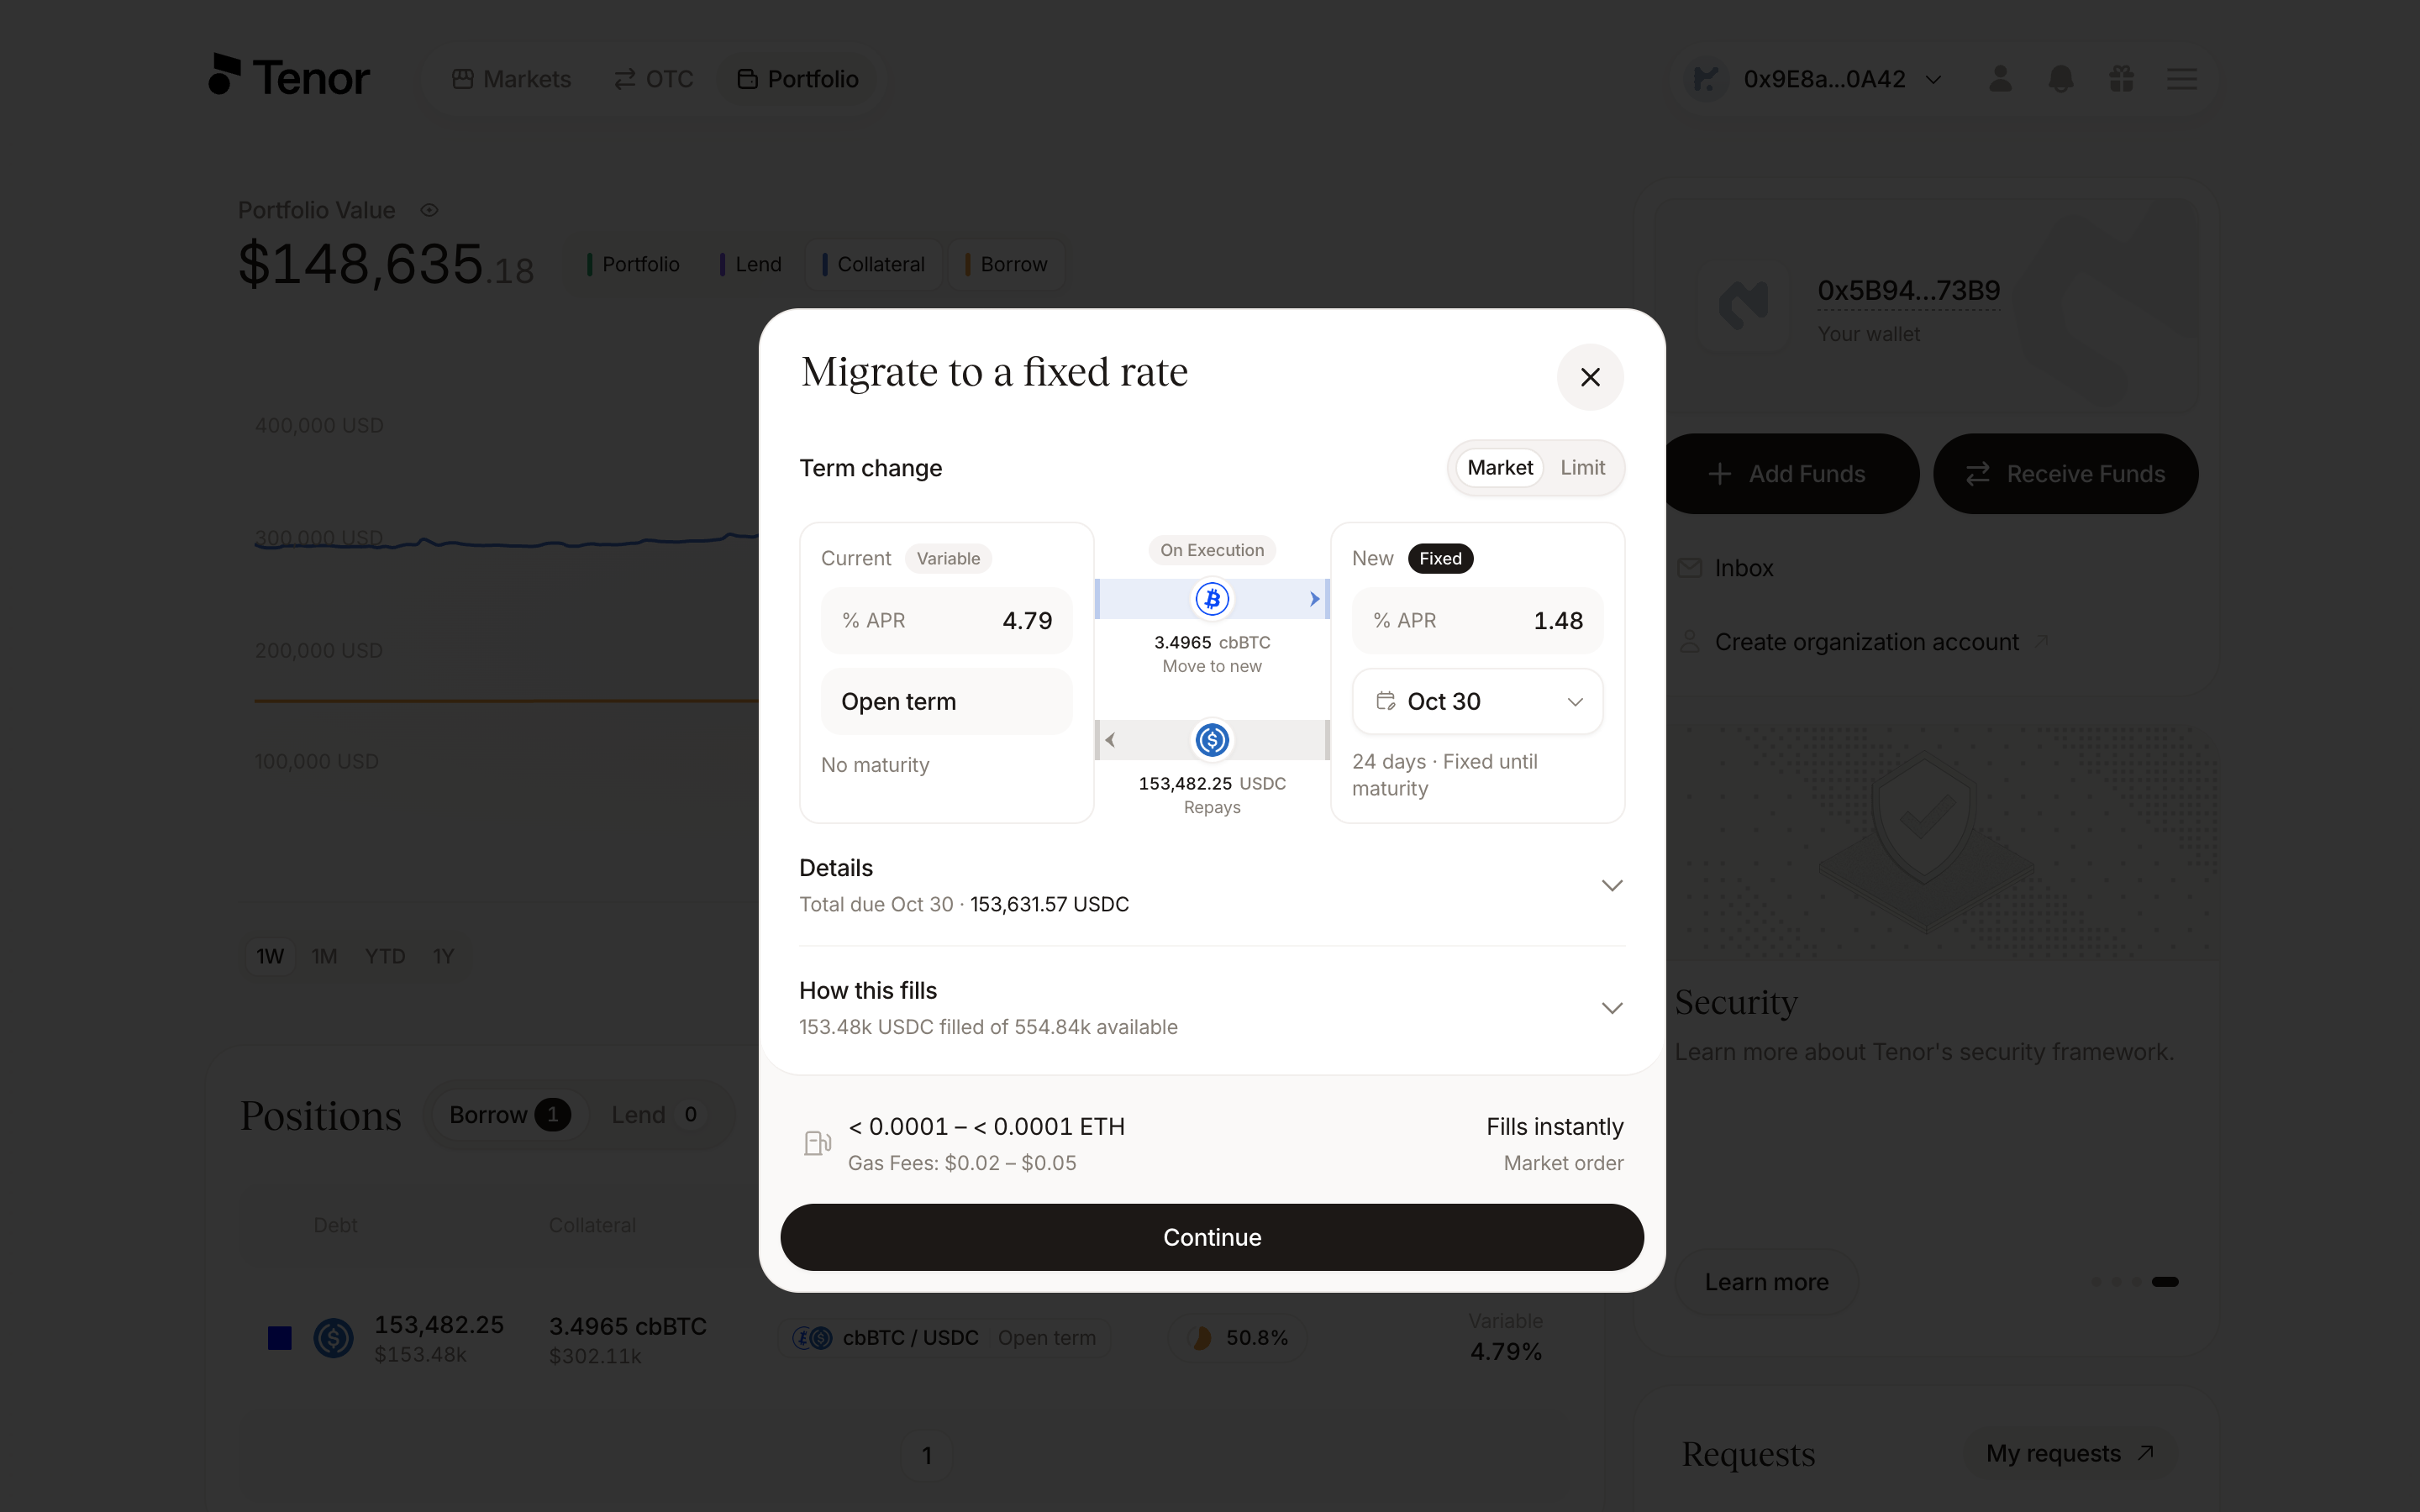Click the gift rewards icon
2420x1512 pixels.
(2122, 79)
